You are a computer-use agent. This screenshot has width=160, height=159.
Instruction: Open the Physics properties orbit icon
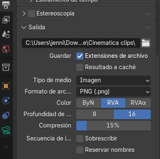pos(6,101)
